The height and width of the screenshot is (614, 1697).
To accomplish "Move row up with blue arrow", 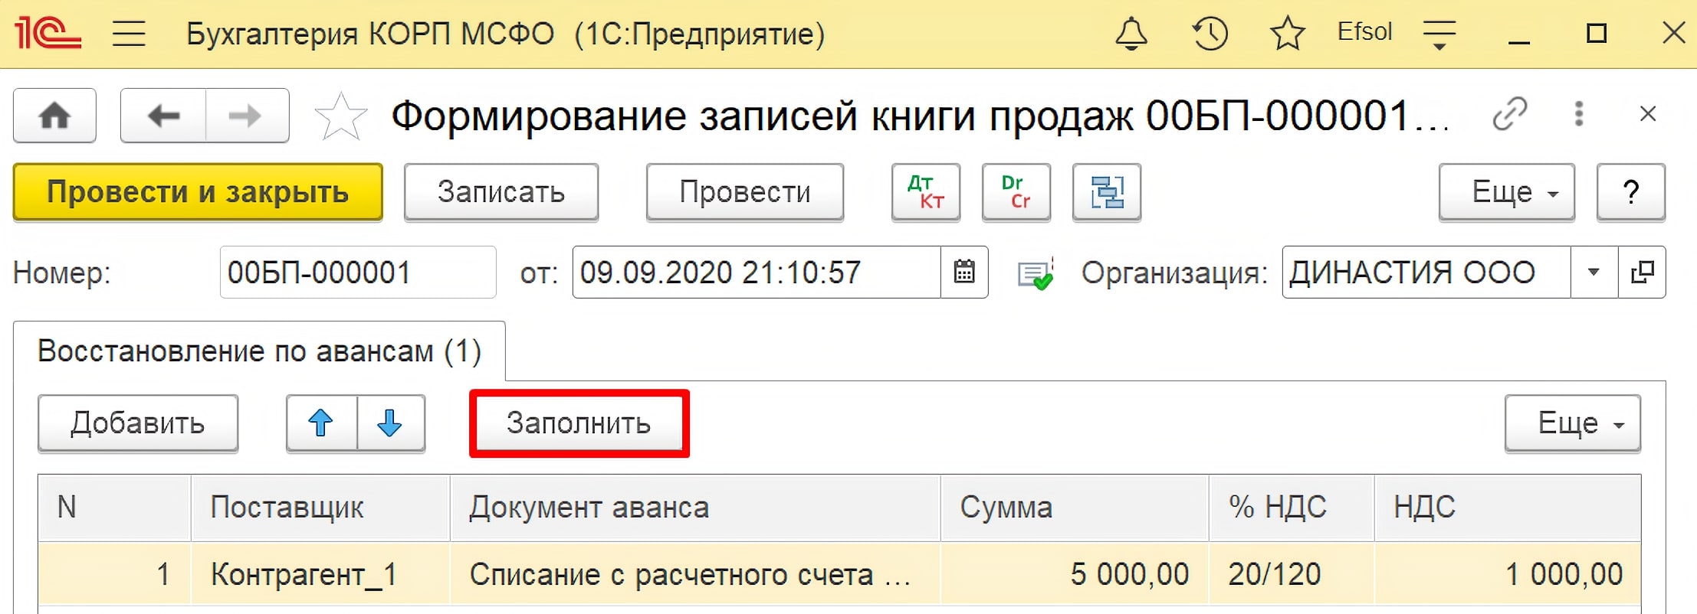I will pos(321,423).
